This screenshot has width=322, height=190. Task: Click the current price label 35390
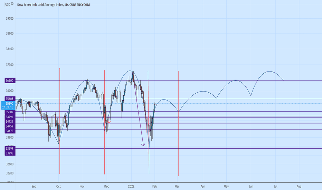pyautogui.click(x=9, y=104)
